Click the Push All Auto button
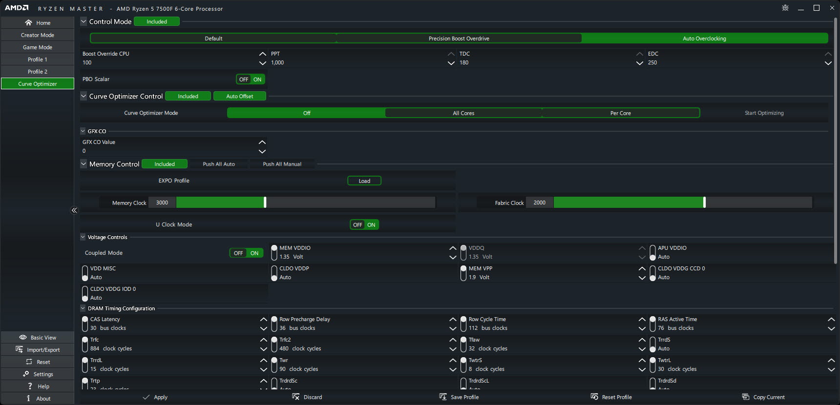 (219, 164)
